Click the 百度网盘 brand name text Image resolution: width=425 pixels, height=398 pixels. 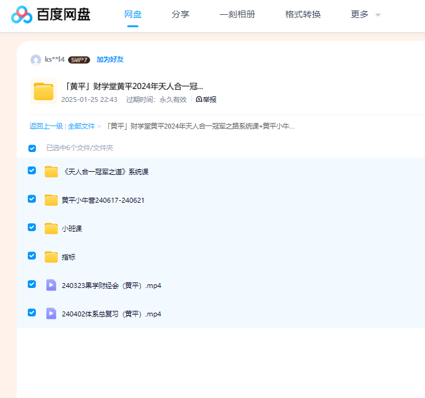tap(64, 15)
